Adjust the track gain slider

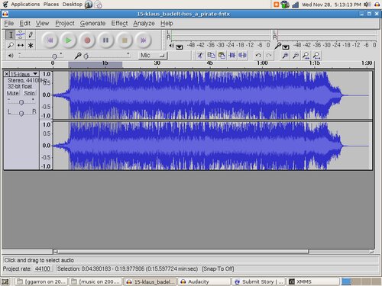click(21, 102)
